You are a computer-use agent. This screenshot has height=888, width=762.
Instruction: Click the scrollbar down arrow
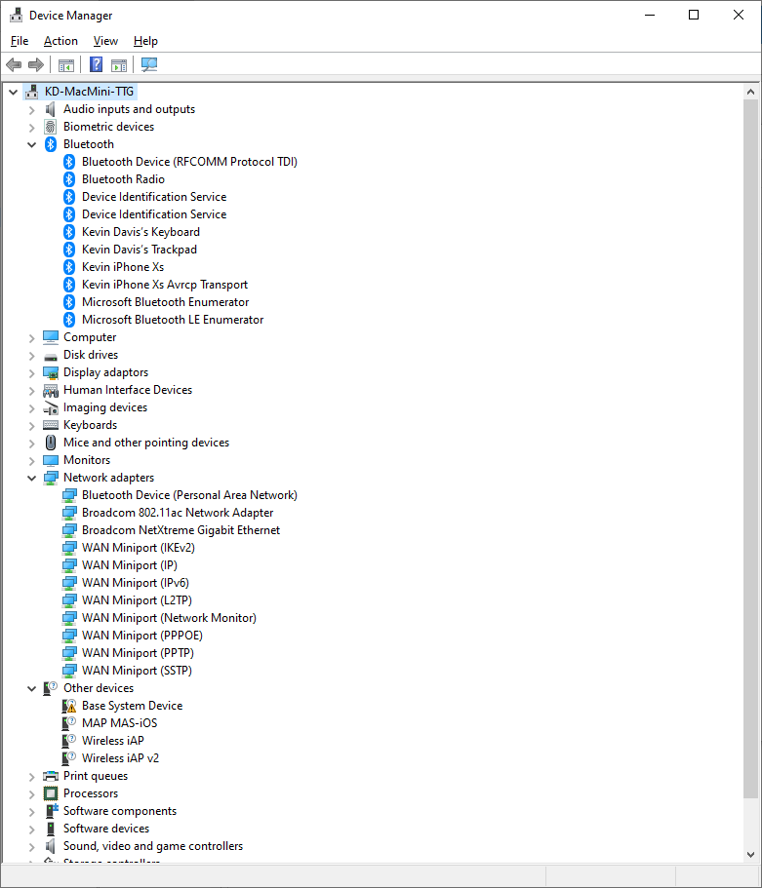pos(750,855)
